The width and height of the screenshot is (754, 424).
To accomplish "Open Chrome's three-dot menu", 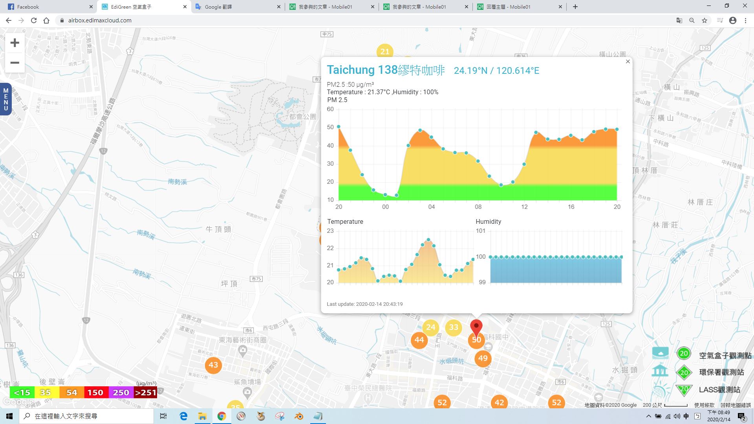I will tap(745, 20).
